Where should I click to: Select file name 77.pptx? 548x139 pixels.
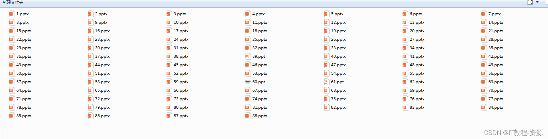[x=496, y=99]
